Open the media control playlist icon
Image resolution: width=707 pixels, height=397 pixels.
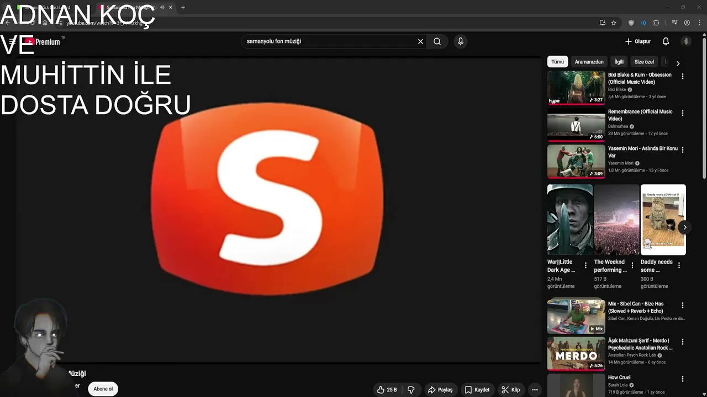click(674, 23)
